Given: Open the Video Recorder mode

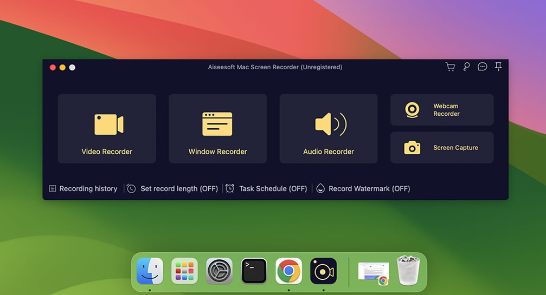Looking at the screenshot, I should click(107, 129).
